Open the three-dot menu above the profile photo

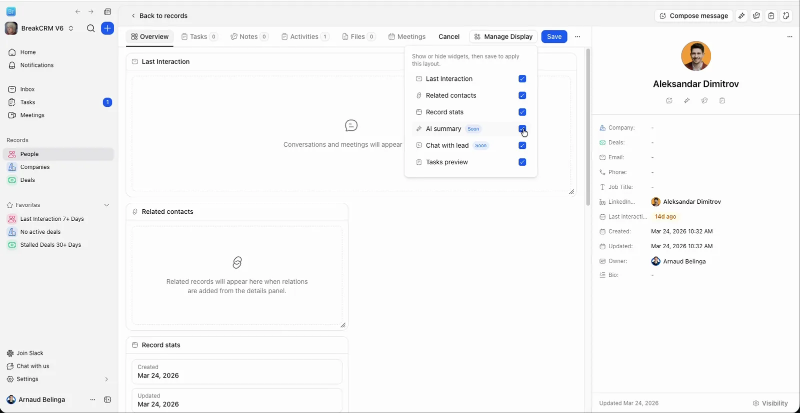pos(789,36)
